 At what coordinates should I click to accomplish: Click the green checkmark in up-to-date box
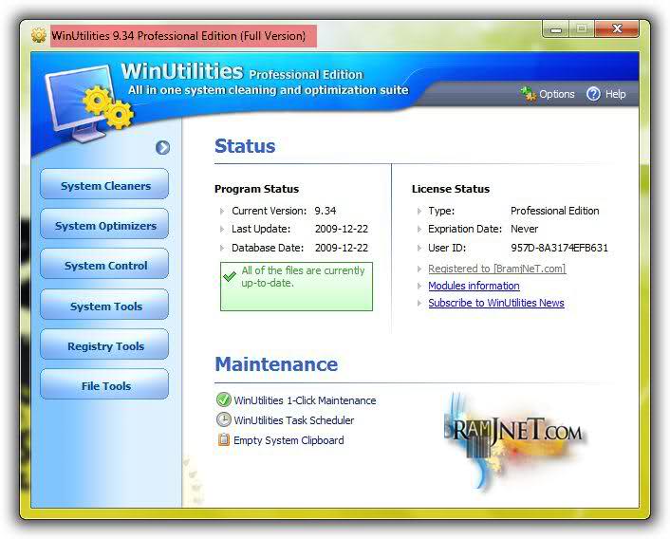tap(230, 276)
